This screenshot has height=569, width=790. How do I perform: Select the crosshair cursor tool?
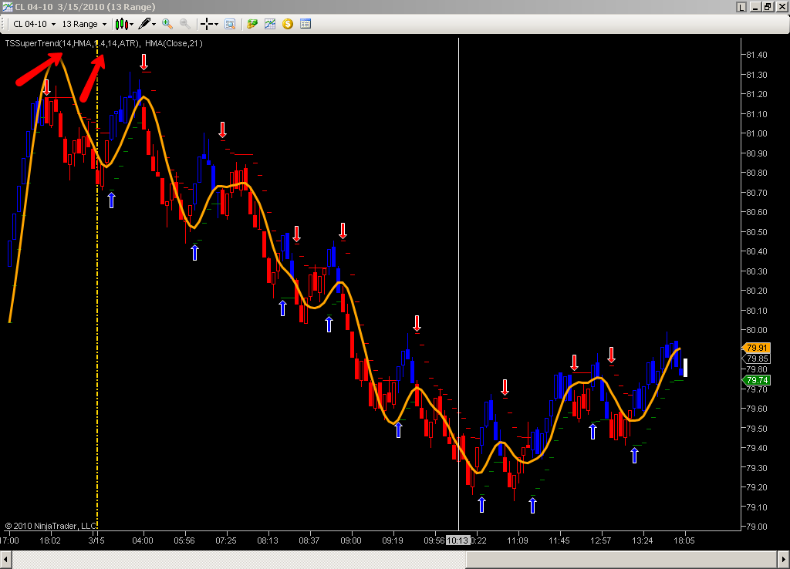click(207, 24)
